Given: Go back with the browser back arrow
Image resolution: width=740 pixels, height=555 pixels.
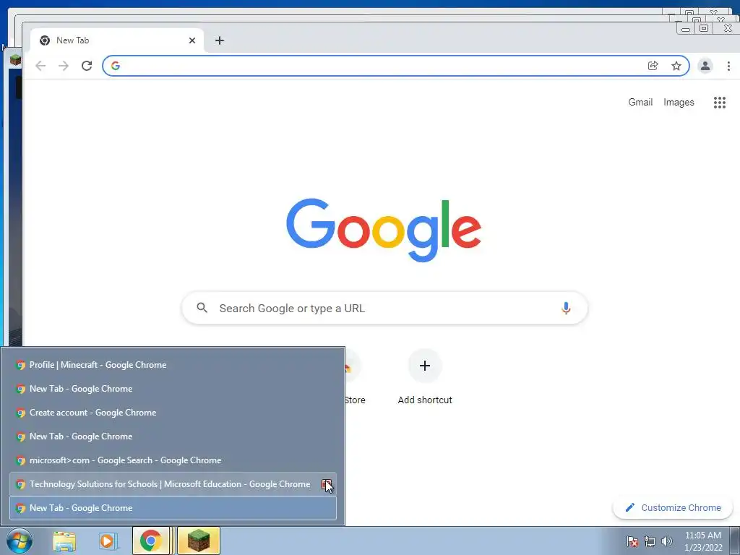Looking at the screenshot, I should 40,66.
